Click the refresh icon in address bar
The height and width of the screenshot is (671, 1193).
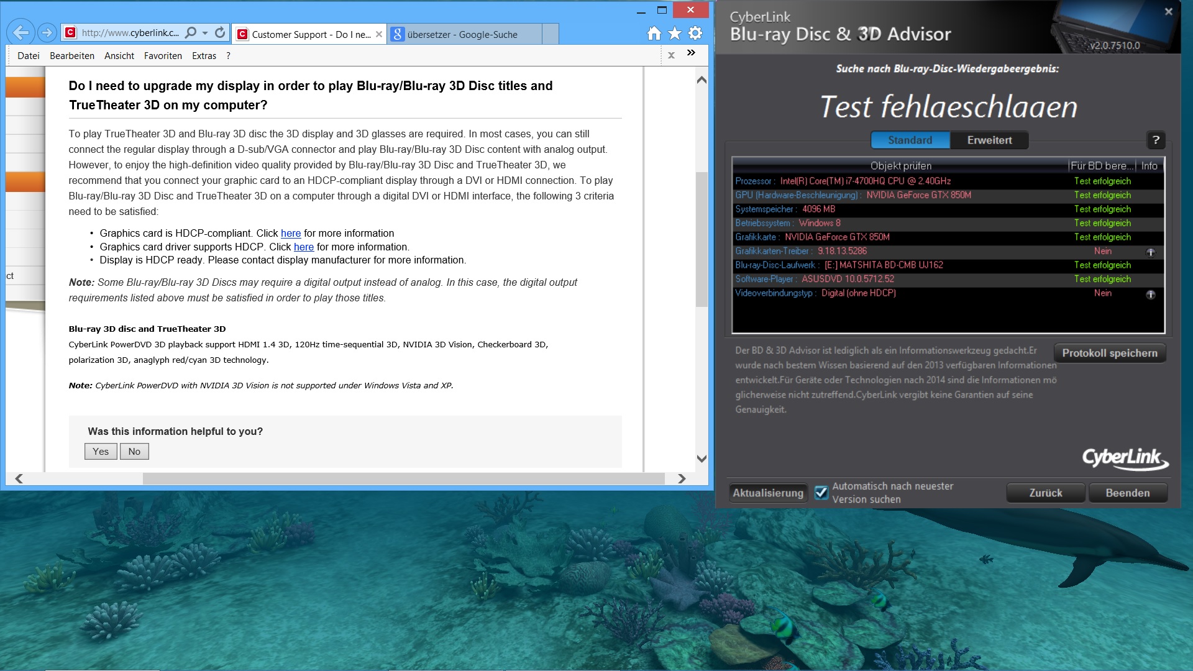(220, 33)
